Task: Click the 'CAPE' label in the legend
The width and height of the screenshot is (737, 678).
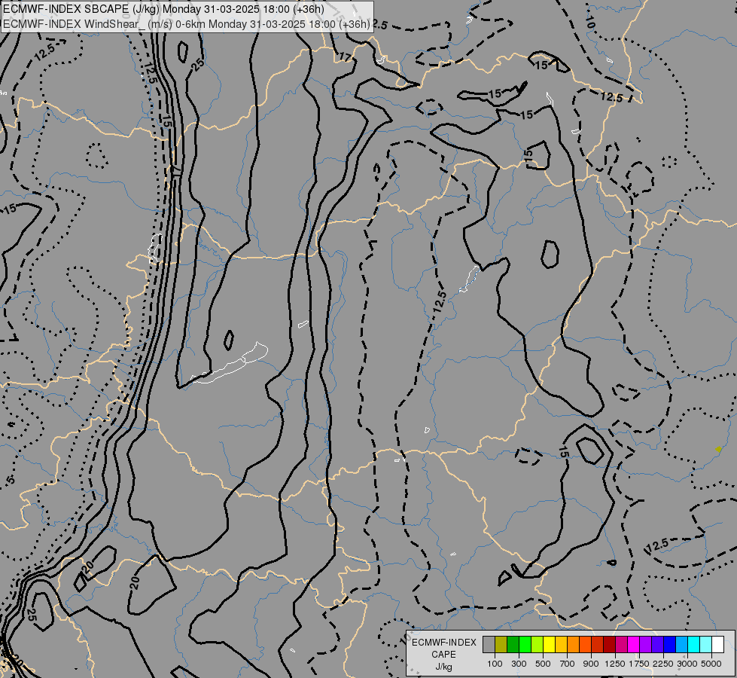Action: tap(443, 655)
